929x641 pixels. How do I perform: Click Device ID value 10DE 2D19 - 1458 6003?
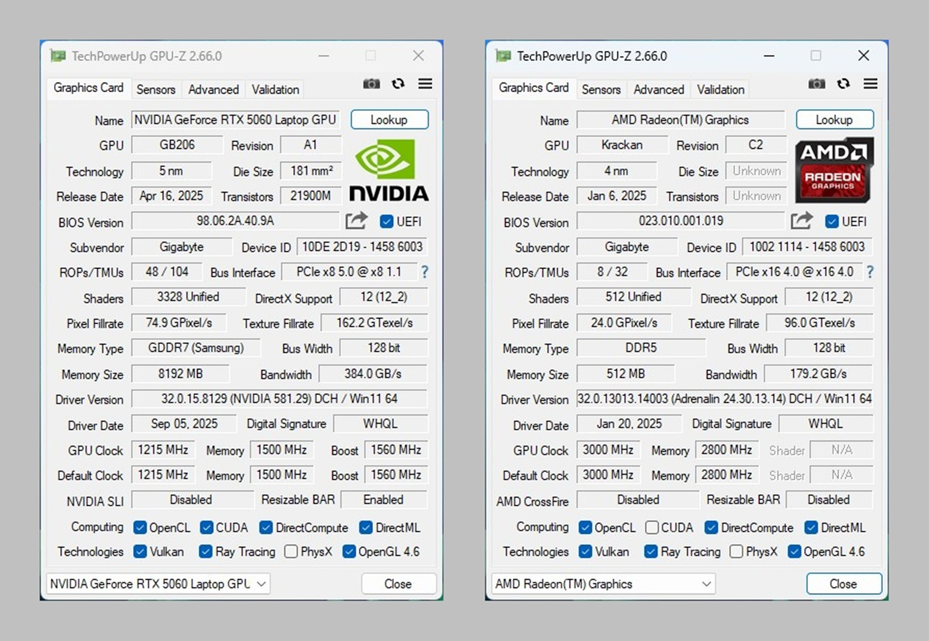pos(362,247)
